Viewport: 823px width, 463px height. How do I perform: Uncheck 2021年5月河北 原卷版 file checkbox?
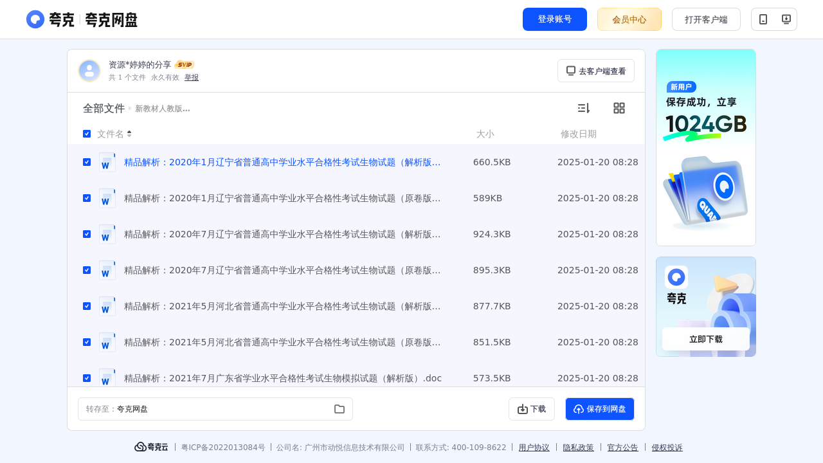pos(87,342)
